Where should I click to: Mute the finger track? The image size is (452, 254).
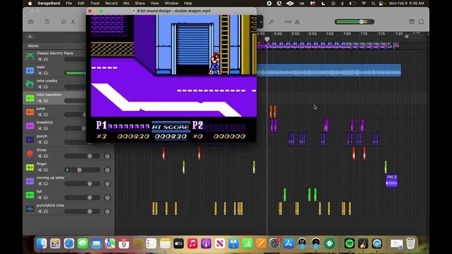pos(40,170)
